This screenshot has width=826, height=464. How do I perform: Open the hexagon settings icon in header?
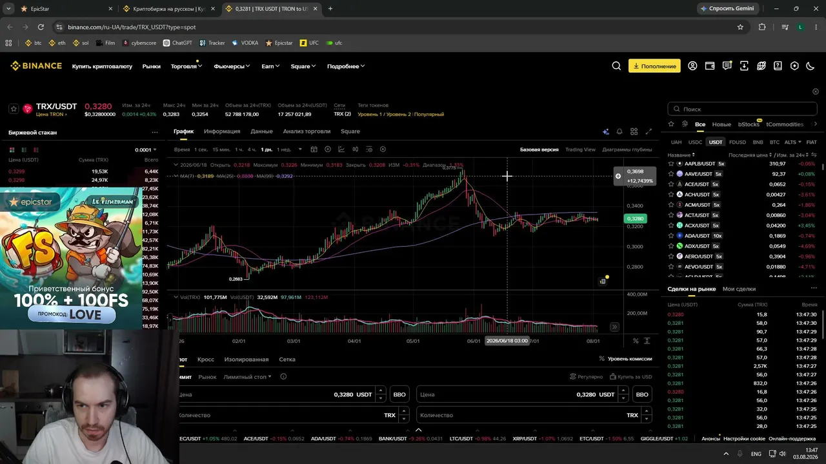[x=794, y=66]
